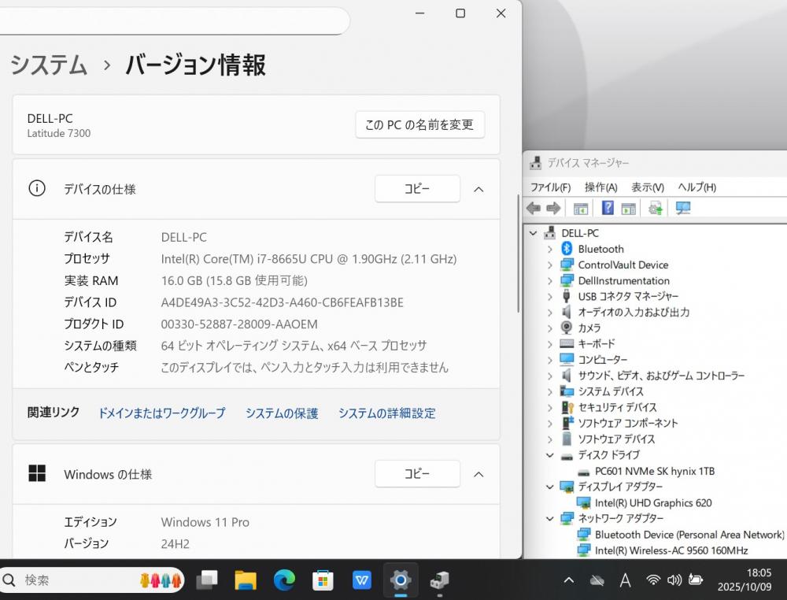787x600 pixels.
Task: Click the このPCの名前を変更 button
Action: pyautogui.click(x=419, y=124)
